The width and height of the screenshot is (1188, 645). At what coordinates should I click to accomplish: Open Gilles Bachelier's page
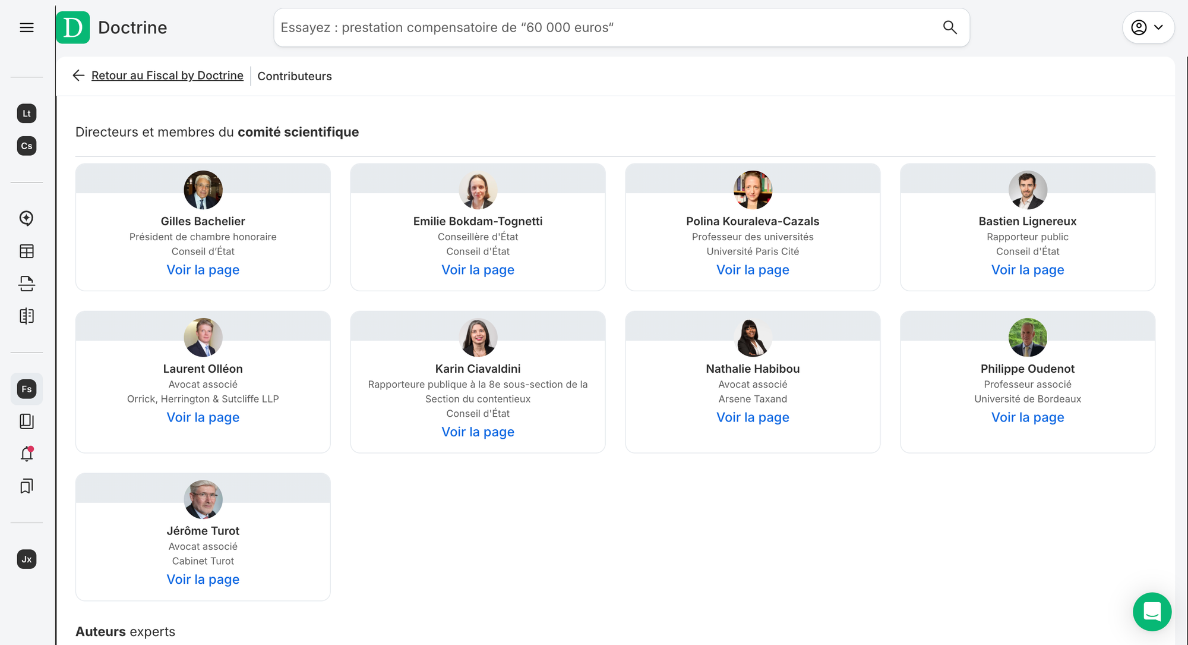(x=203, y=269)
